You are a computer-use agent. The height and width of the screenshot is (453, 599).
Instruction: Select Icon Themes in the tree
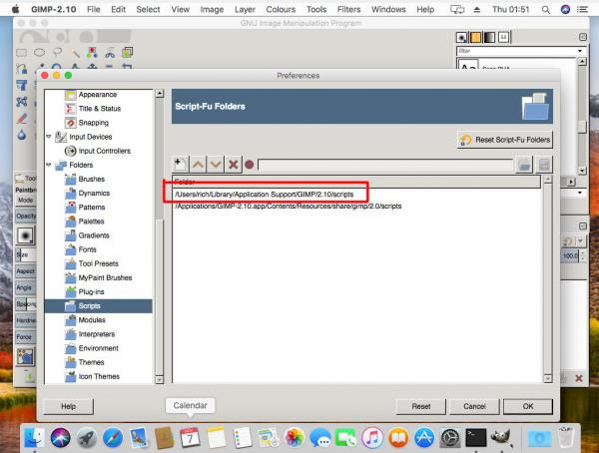[99, 376]
